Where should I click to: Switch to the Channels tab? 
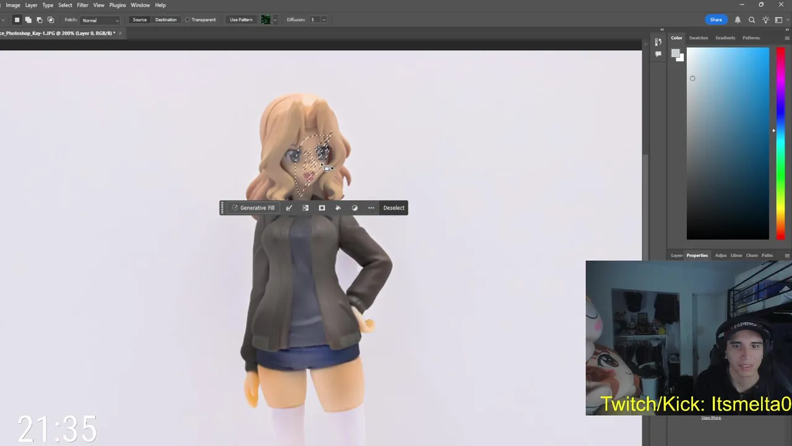click(x=752, y=255)
